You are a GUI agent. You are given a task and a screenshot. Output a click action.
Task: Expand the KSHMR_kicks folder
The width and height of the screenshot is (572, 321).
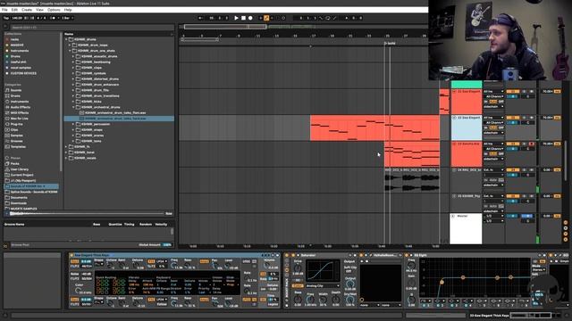73,102
